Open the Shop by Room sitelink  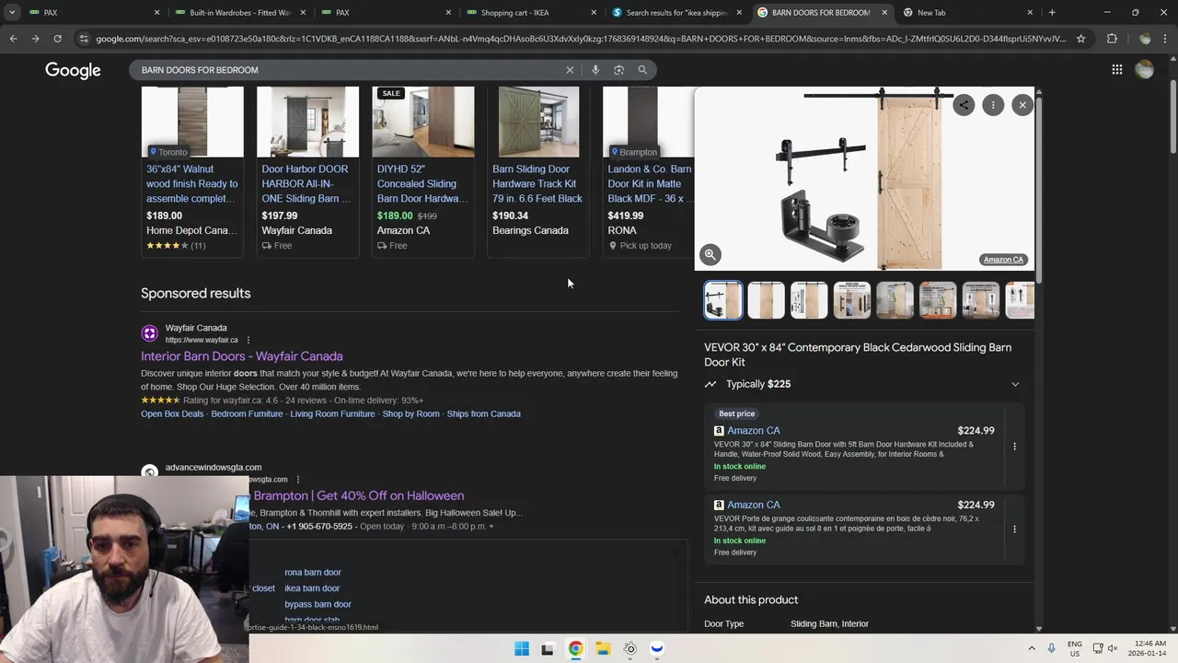pyautogui.click(x=411, y=414)
